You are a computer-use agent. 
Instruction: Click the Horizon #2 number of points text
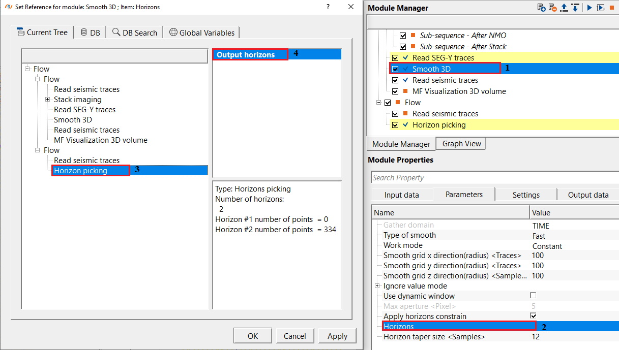[276, 230]
